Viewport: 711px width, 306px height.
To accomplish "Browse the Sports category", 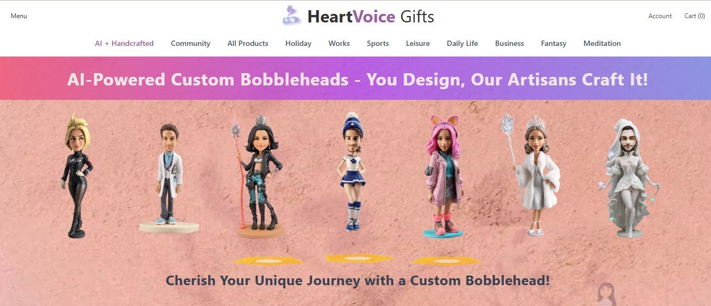I will [378, 44].
